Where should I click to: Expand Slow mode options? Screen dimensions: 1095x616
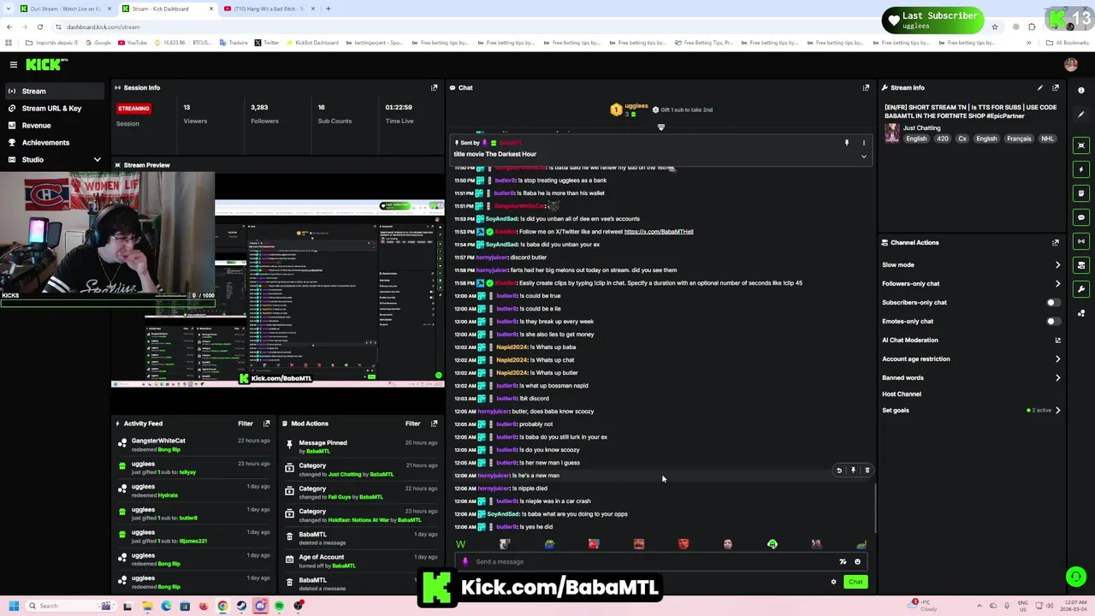[x=1057, y=264]
